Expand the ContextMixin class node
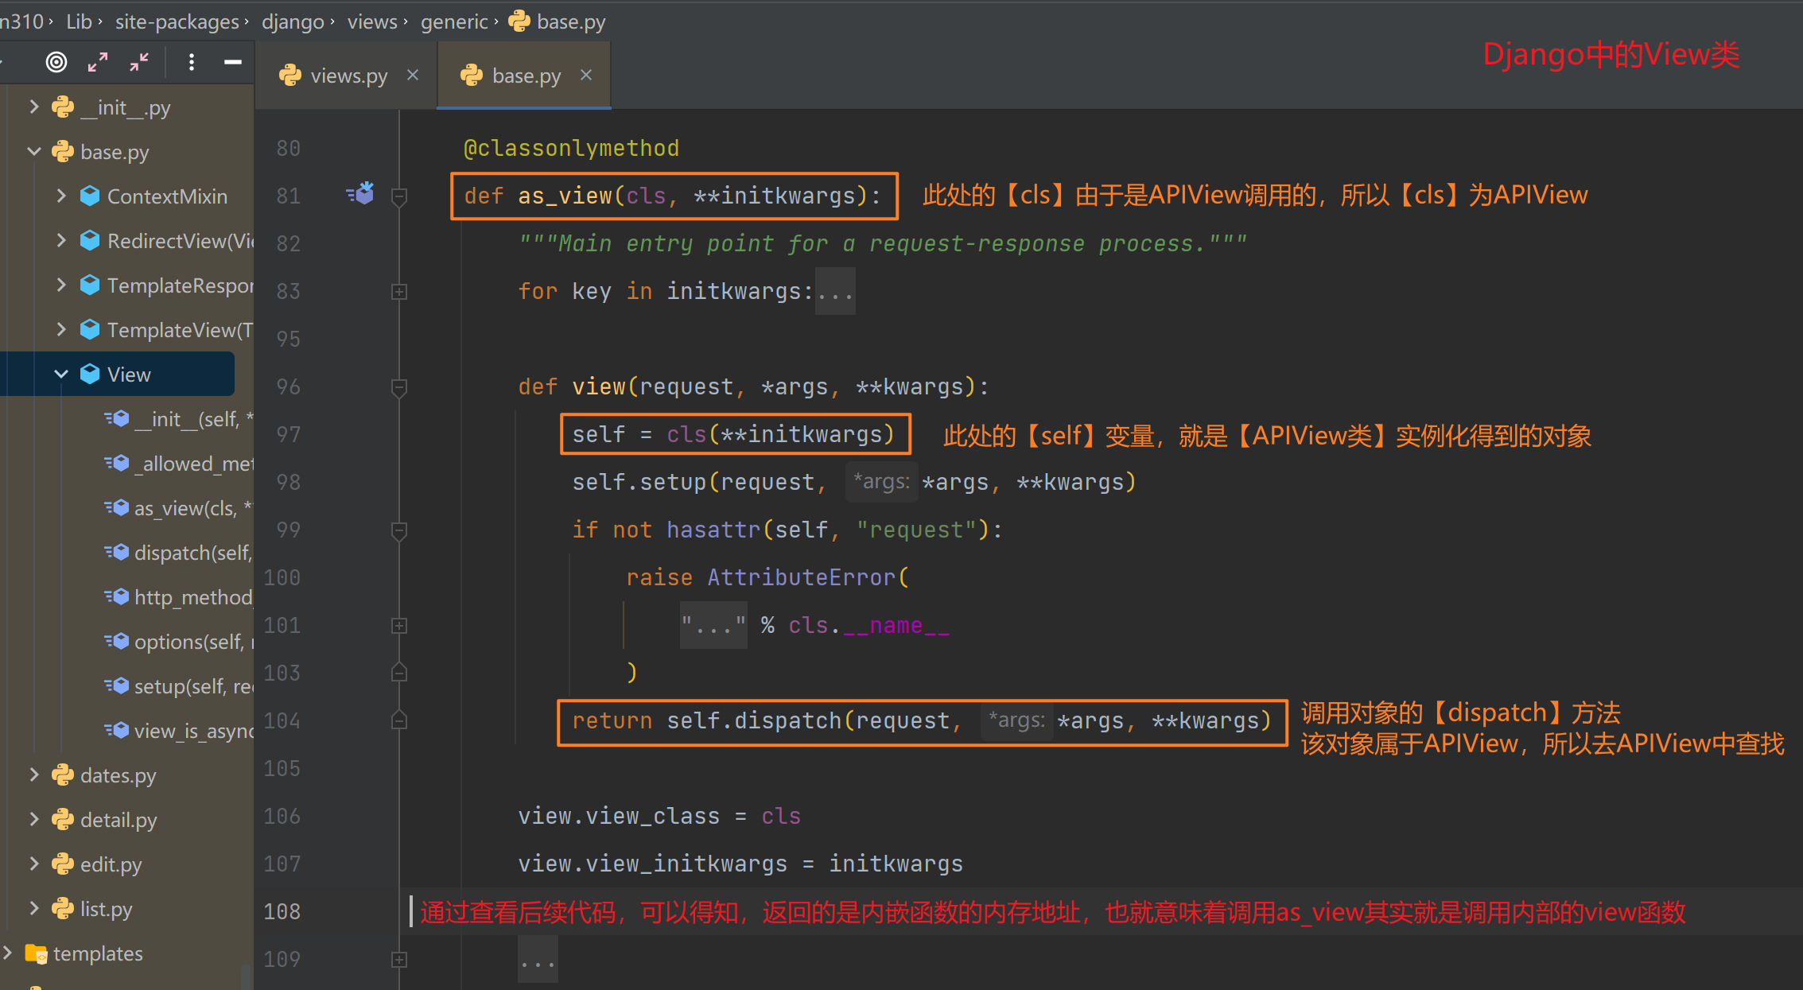 click(x=61, y=196)
